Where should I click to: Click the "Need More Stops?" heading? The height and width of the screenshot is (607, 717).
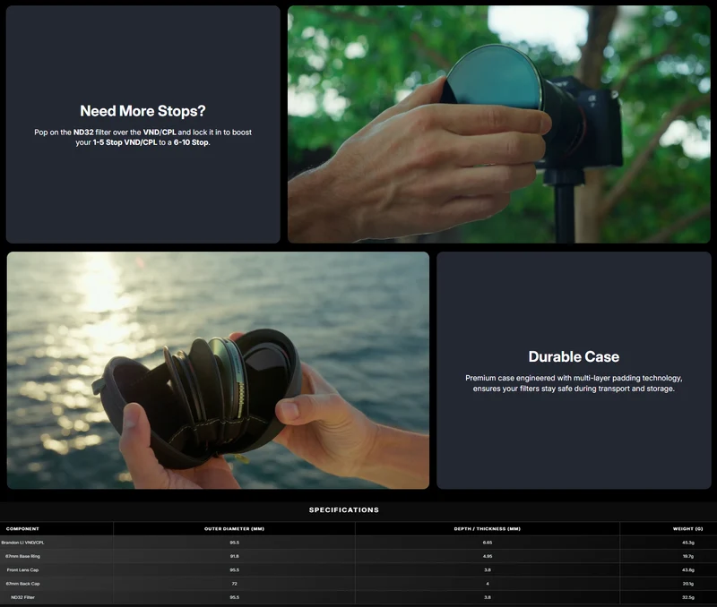143,111
